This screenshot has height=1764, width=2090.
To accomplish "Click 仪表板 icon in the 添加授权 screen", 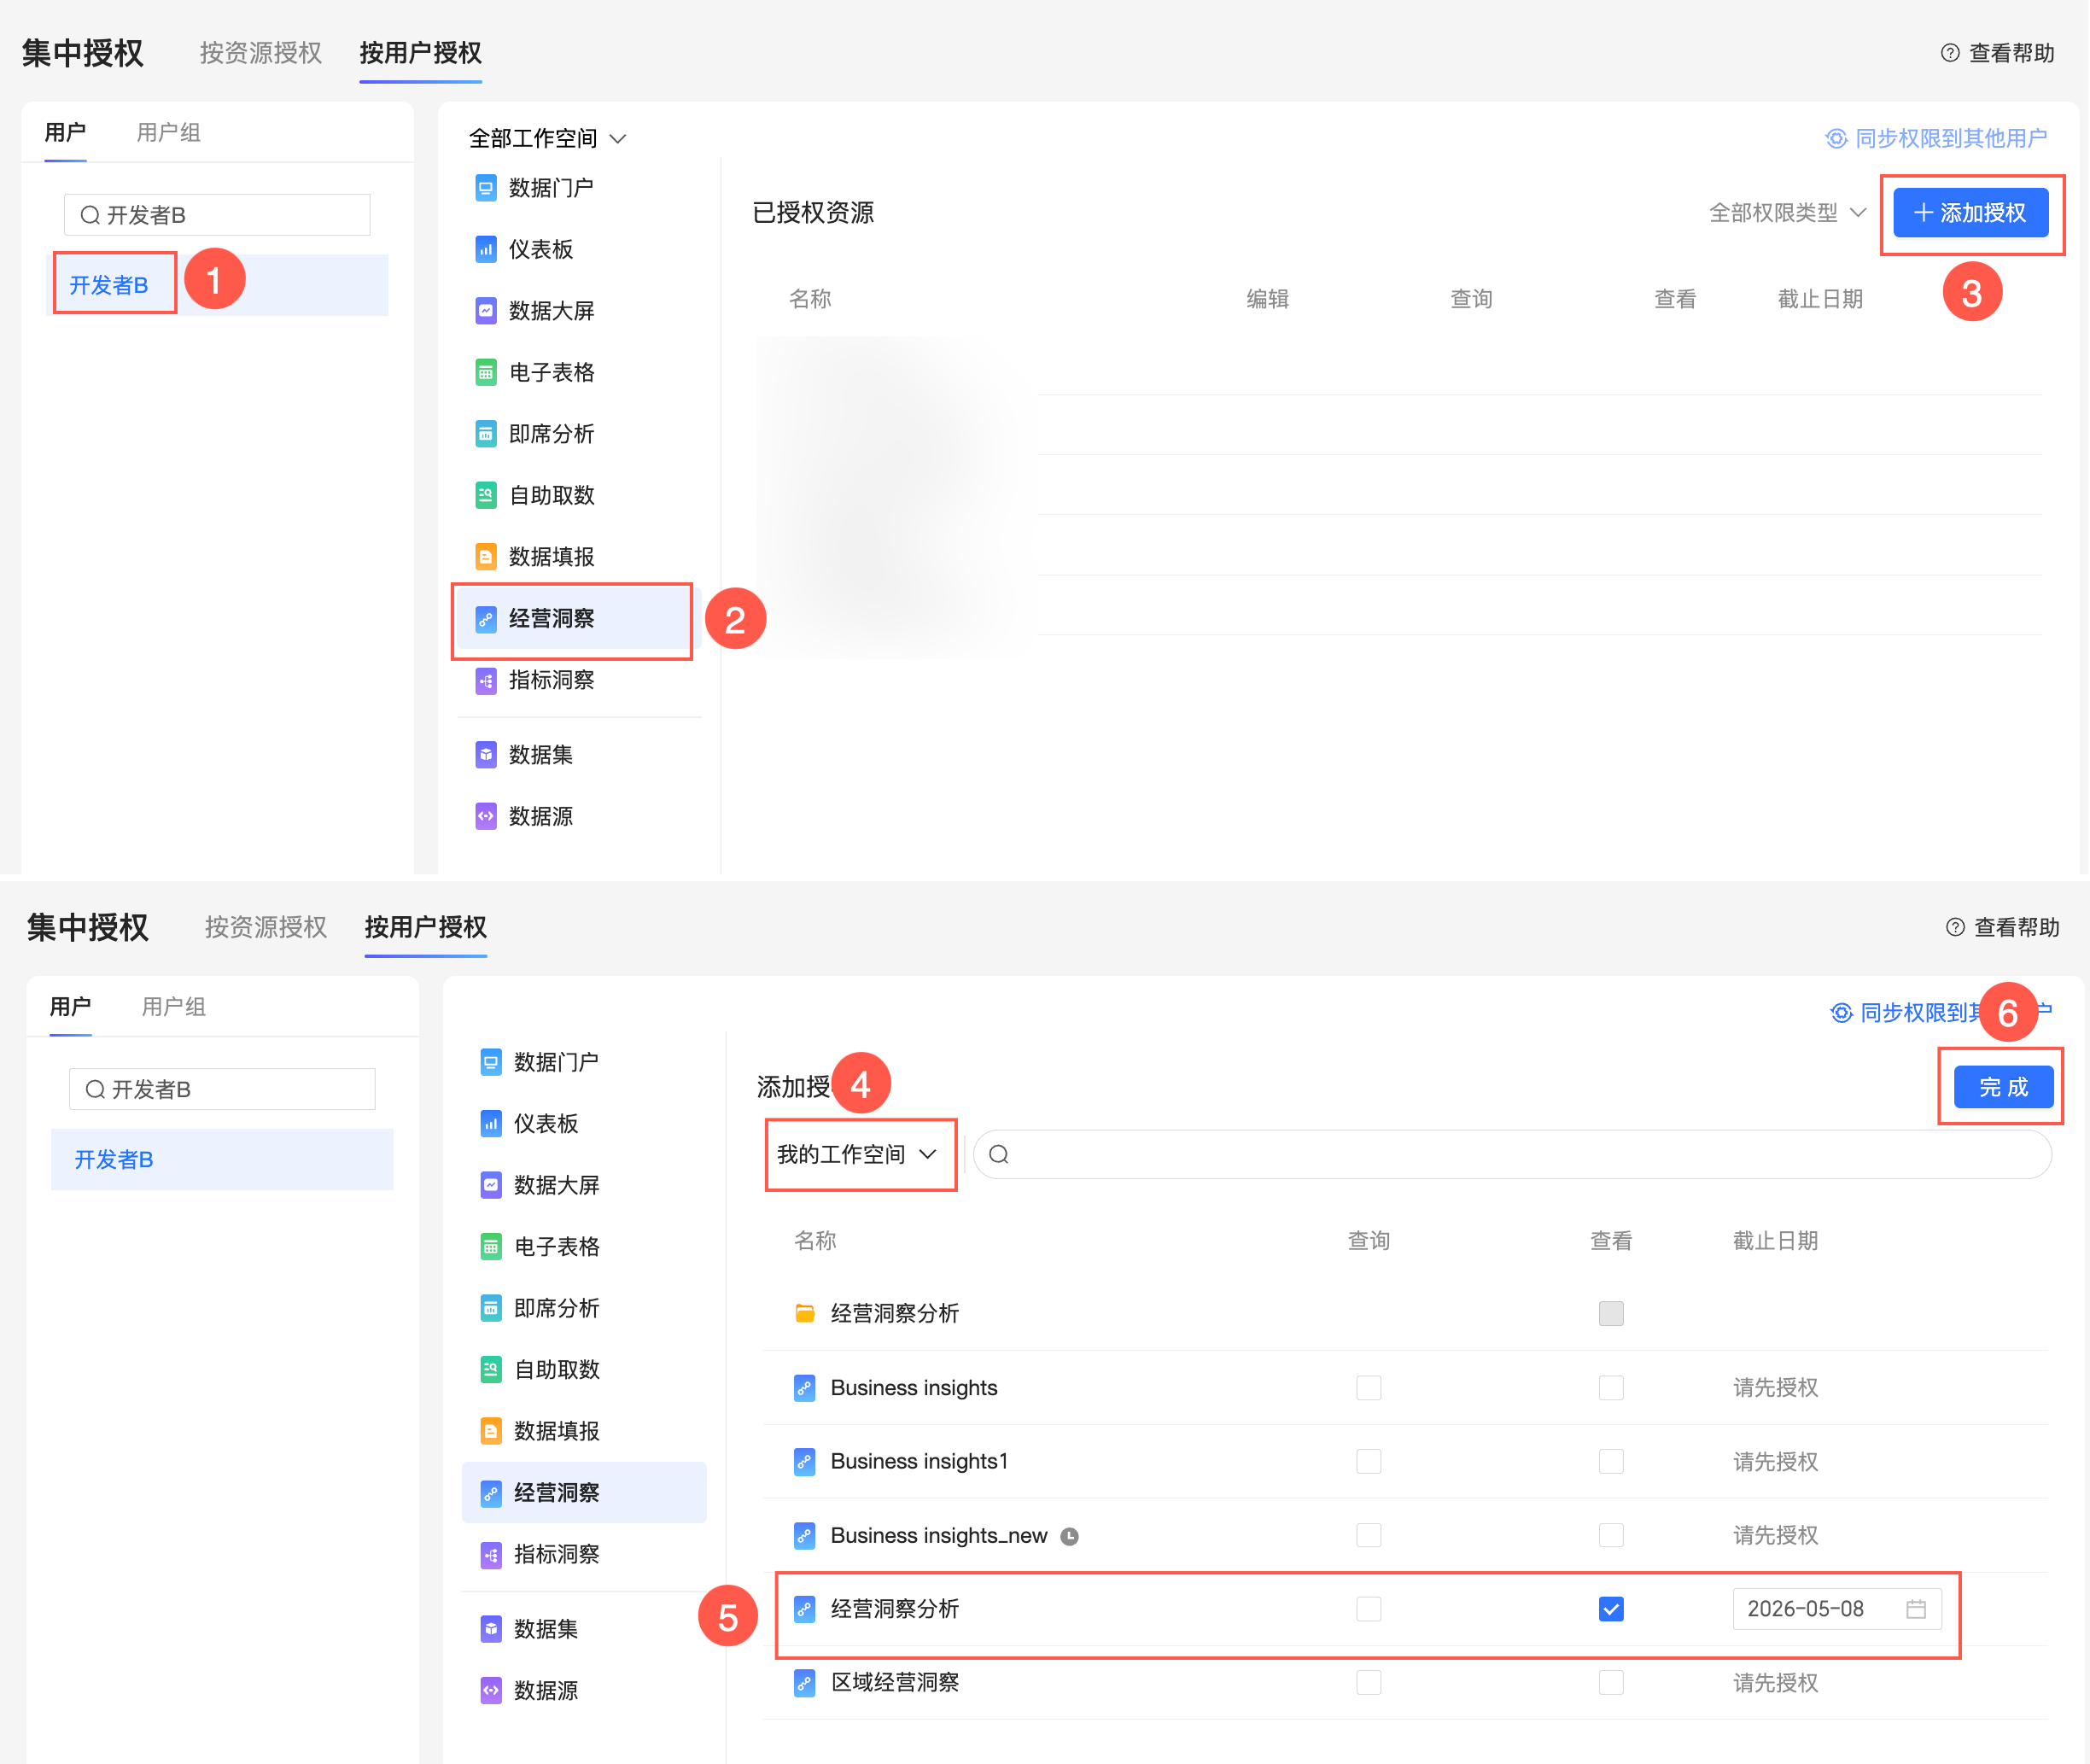I will point(490,1124).
